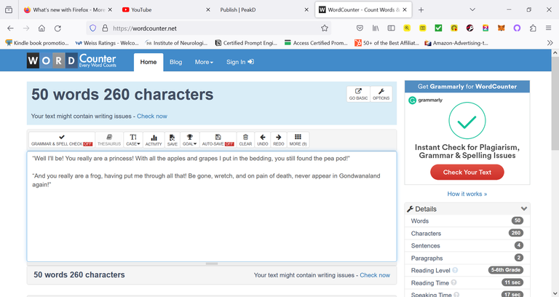
Task: Click the Speaking Time help icon
Action: coord(456,295)
